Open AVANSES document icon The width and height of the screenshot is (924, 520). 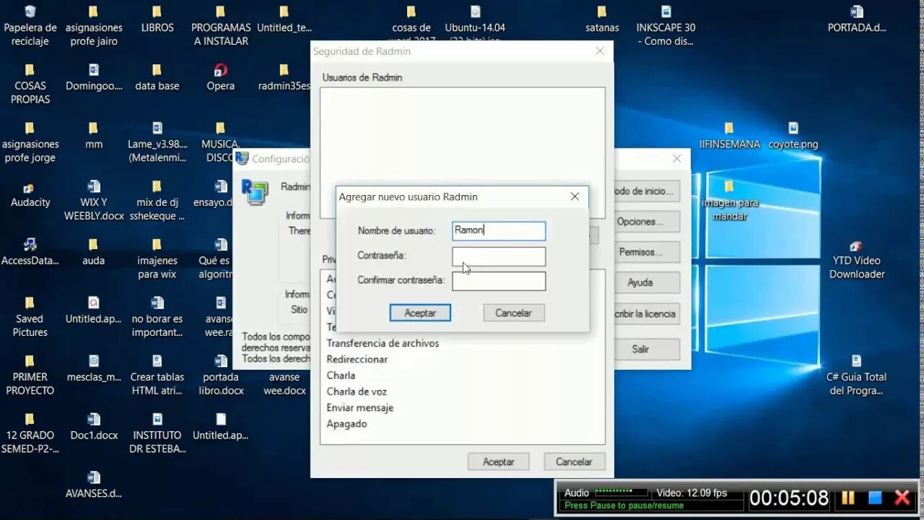coord(94,486)
